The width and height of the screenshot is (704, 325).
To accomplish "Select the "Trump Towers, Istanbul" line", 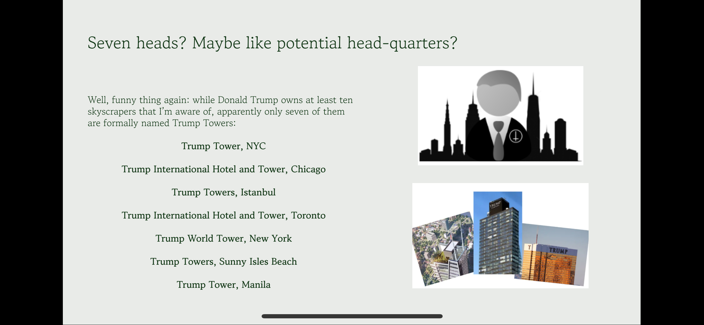I will pyautogui.click(x=224, y=192).
